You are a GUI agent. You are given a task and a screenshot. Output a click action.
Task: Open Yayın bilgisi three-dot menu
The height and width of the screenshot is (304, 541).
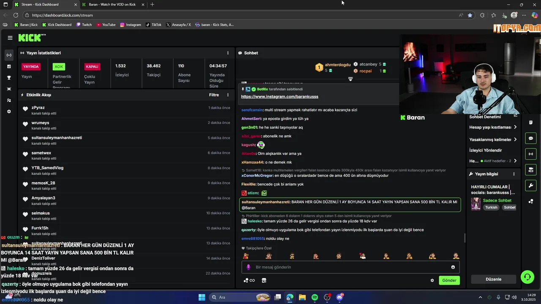pos(514,174)
